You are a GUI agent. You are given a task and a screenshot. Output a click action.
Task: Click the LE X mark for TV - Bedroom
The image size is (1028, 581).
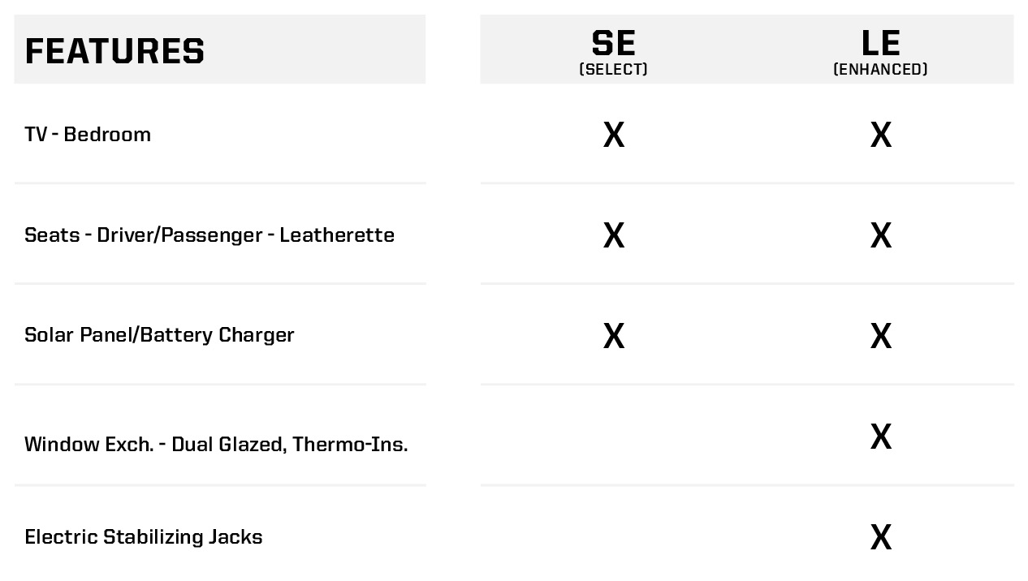click(x=880, y=135)
